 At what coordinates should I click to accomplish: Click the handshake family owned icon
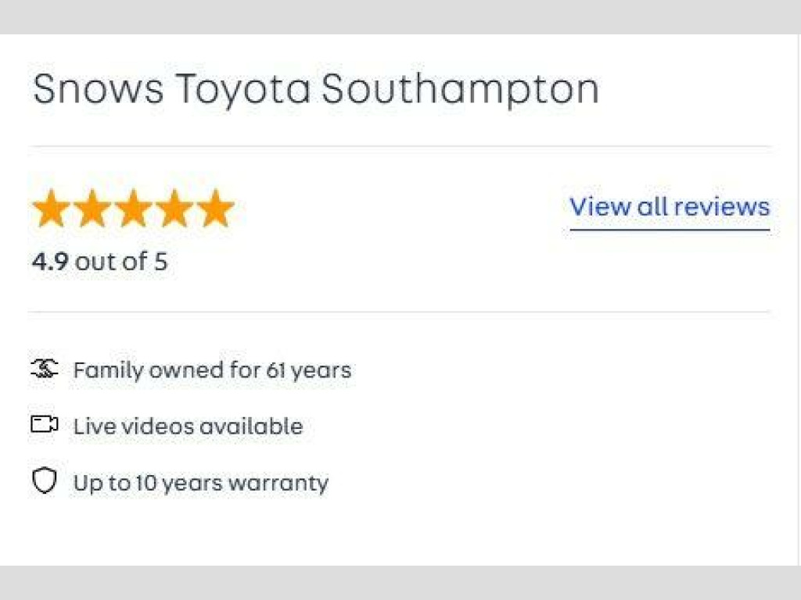45,369
